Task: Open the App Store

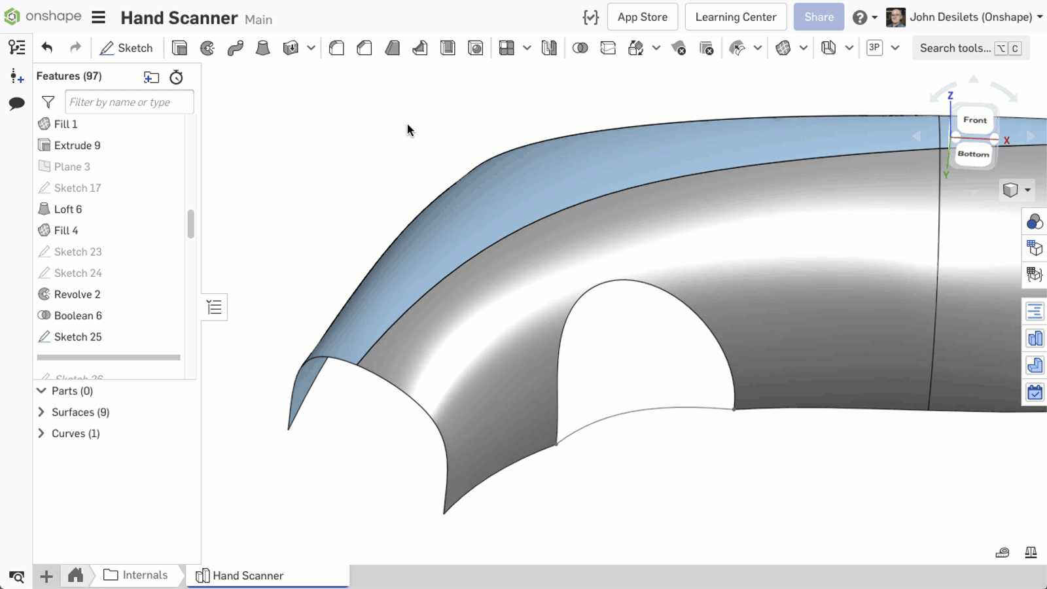Action: tap(642, 17)
